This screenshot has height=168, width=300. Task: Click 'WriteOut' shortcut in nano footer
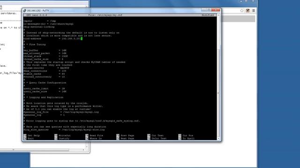click(62, 136)
